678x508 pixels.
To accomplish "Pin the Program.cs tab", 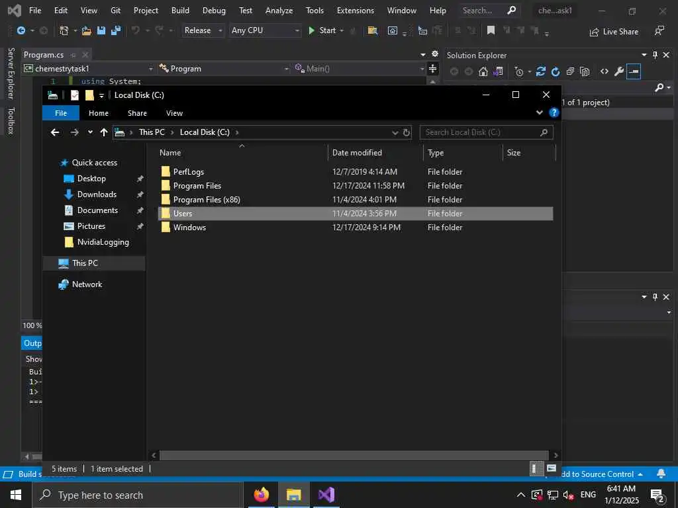I will click(x=73, y=55).
